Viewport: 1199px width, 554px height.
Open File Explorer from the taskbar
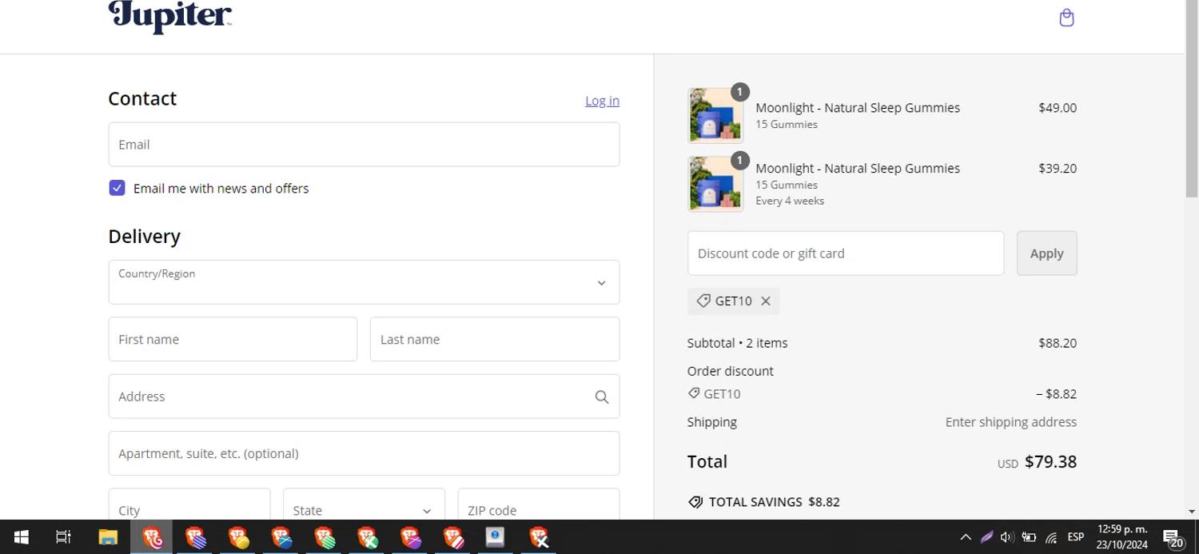(108, 537)
